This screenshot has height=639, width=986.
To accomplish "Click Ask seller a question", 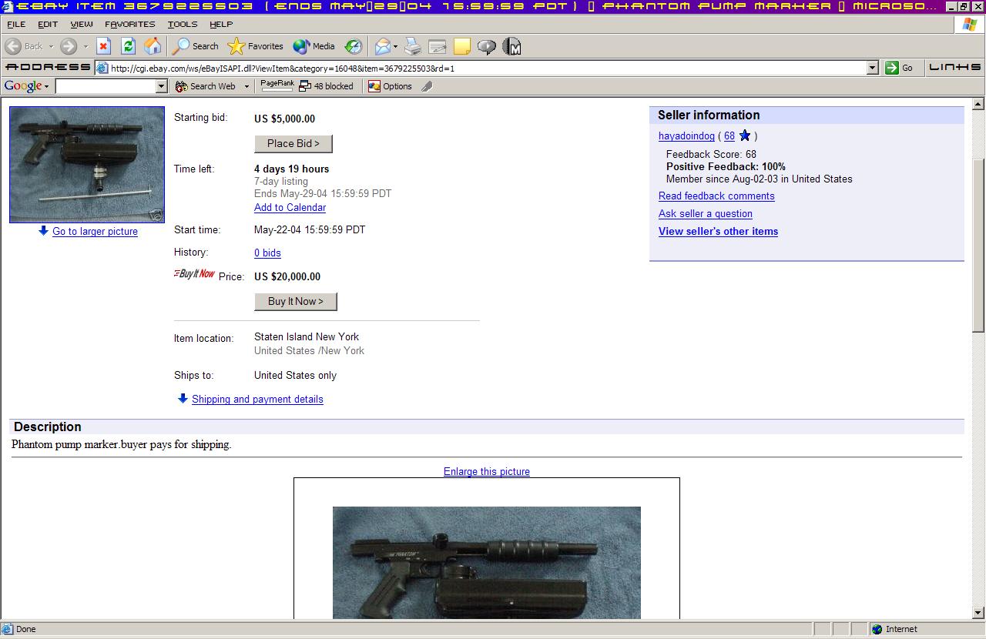I will point(706,213).
